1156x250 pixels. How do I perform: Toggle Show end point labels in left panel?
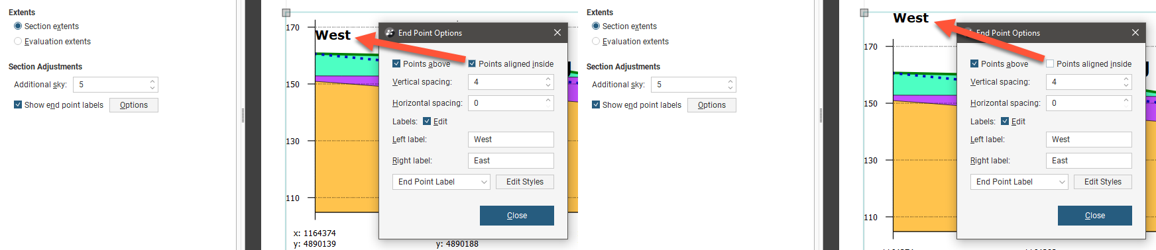click(18, 105)
